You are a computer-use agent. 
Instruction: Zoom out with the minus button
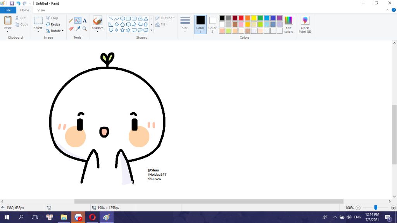(x=358, y=208)
